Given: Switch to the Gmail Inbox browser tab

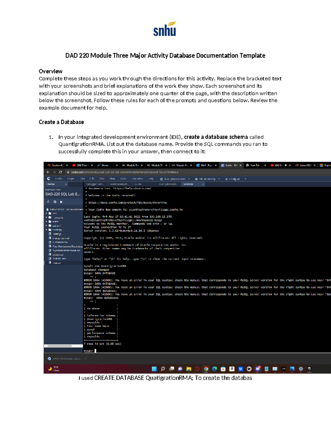Looking at the screenshot, I should [305, 165].
